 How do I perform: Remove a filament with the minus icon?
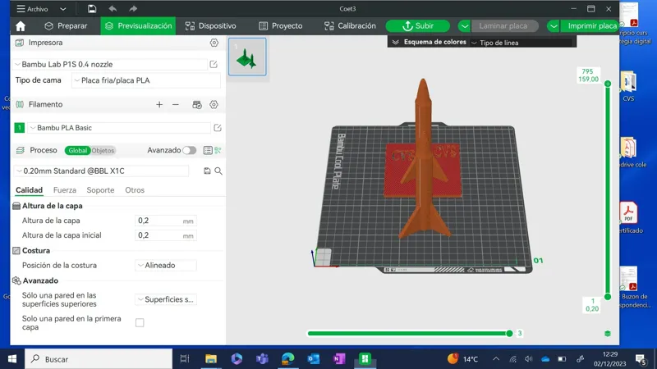pos(176,105)
